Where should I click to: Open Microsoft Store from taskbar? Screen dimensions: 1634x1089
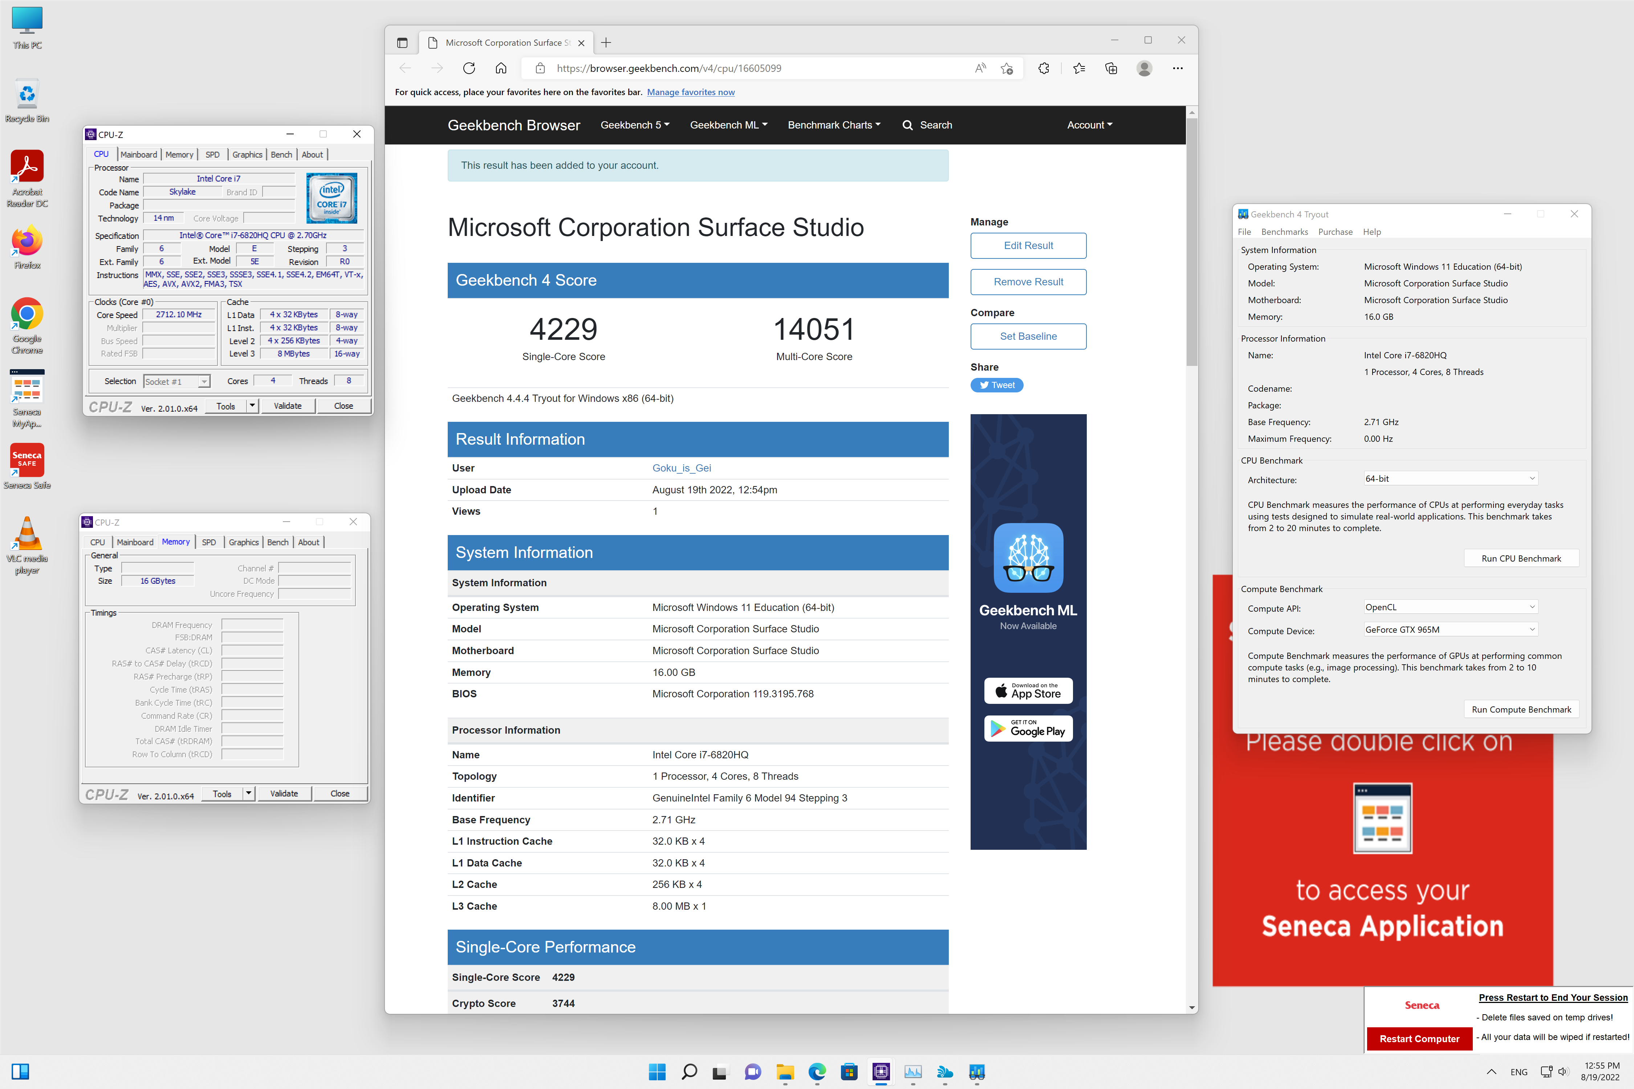849,1072
